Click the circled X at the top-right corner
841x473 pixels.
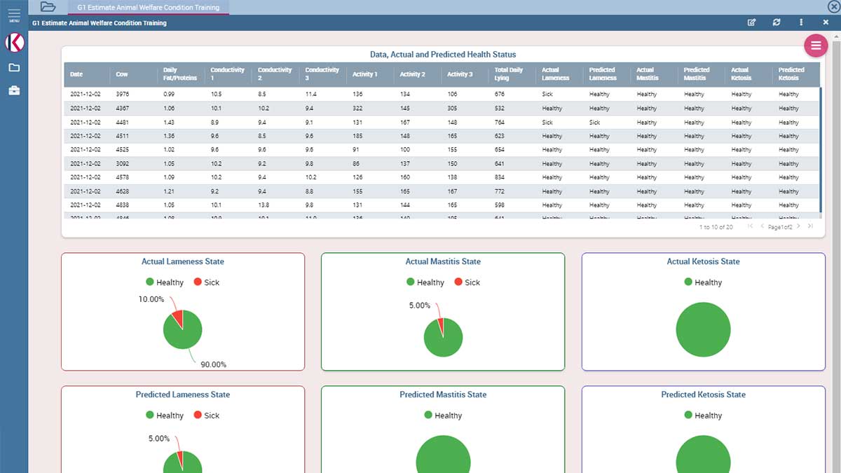(x=833, y=7)
